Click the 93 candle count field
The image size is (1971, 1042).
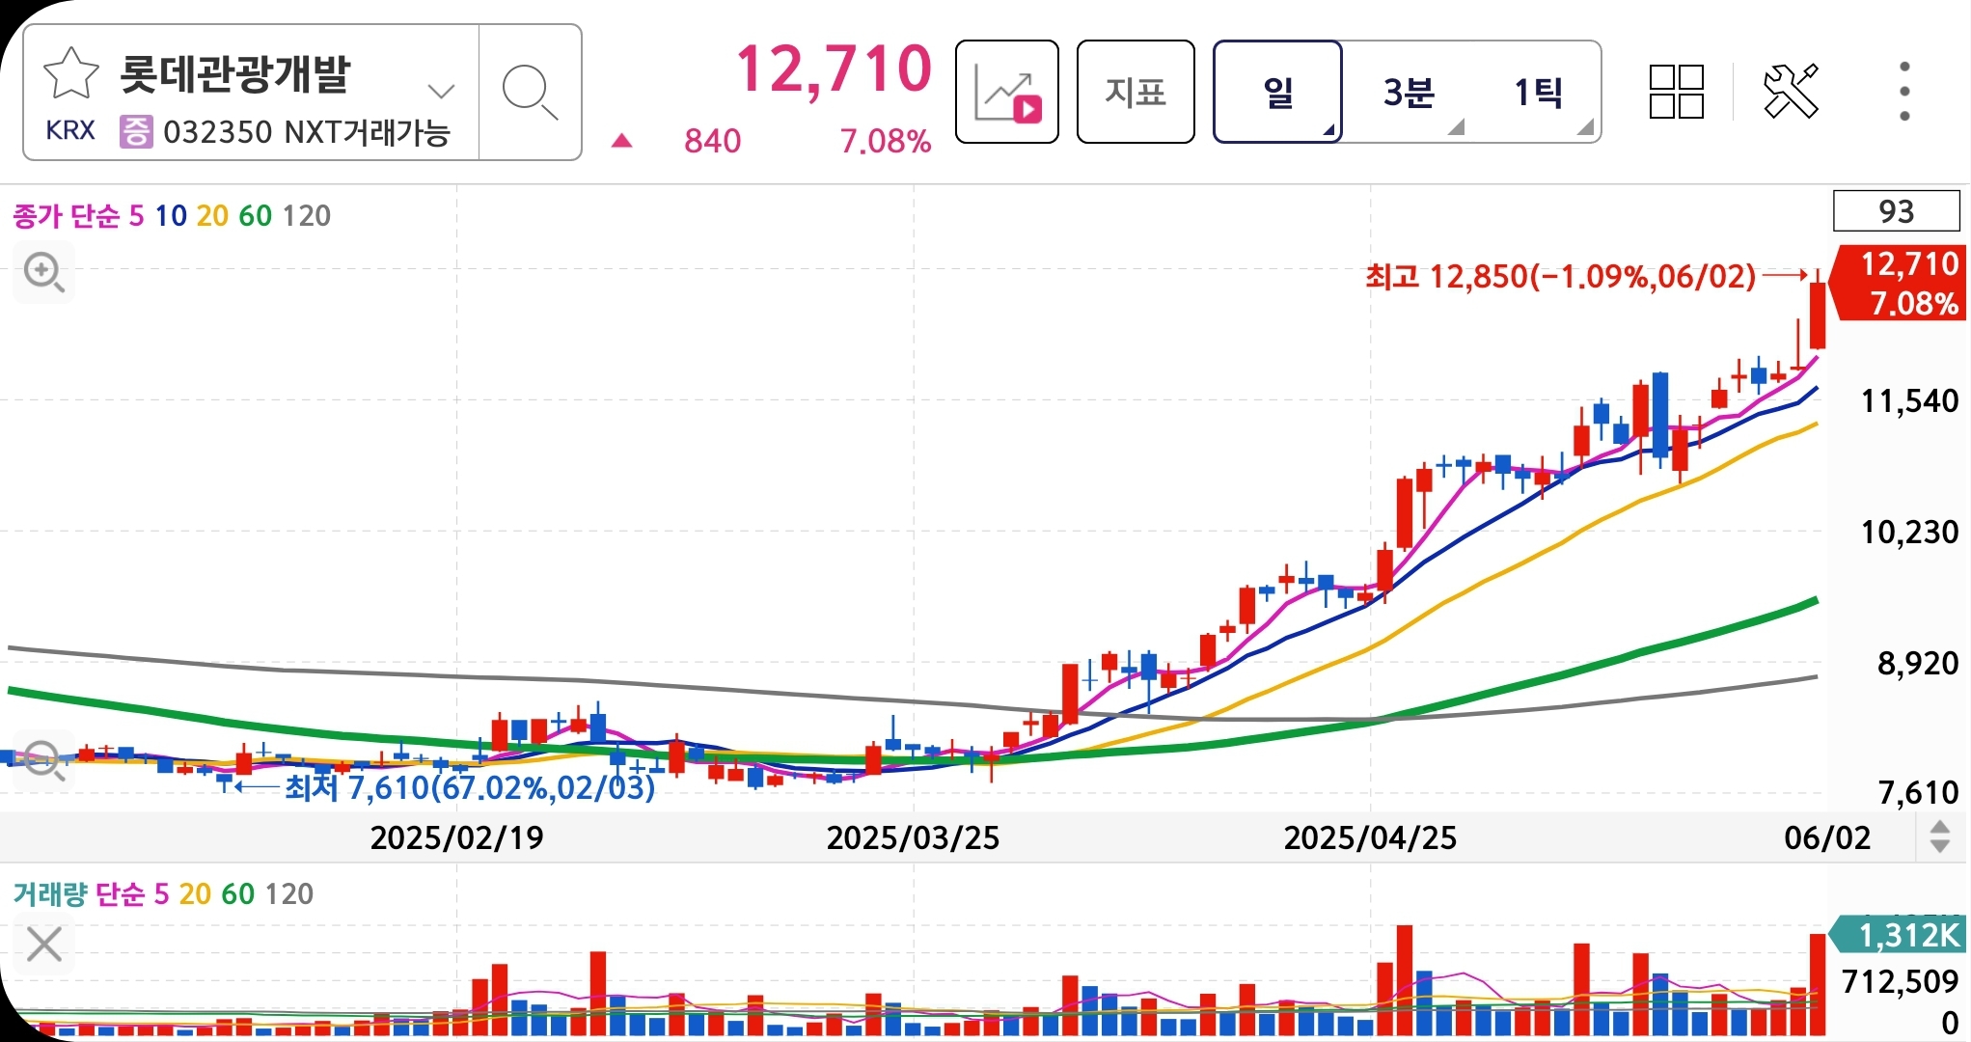(x=1896, y=211)
